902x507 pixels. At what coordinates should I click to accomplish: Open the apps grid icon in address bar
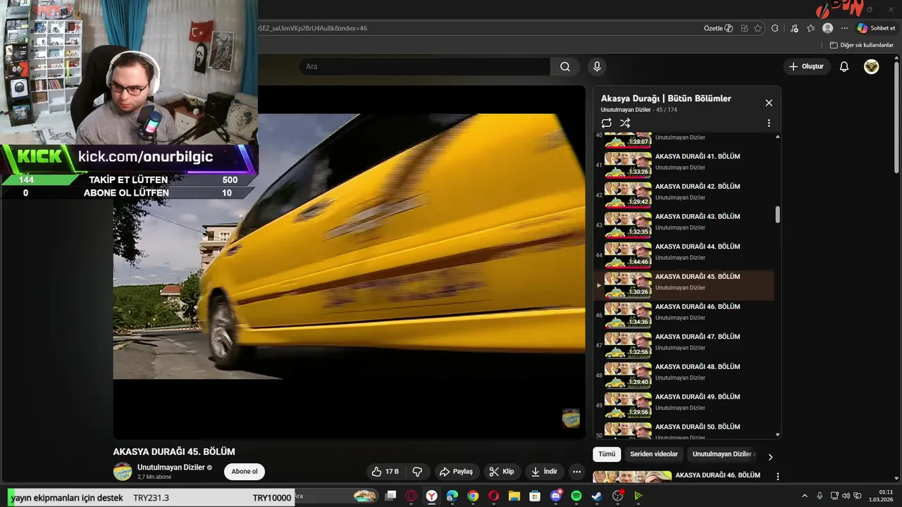(746, 28)
